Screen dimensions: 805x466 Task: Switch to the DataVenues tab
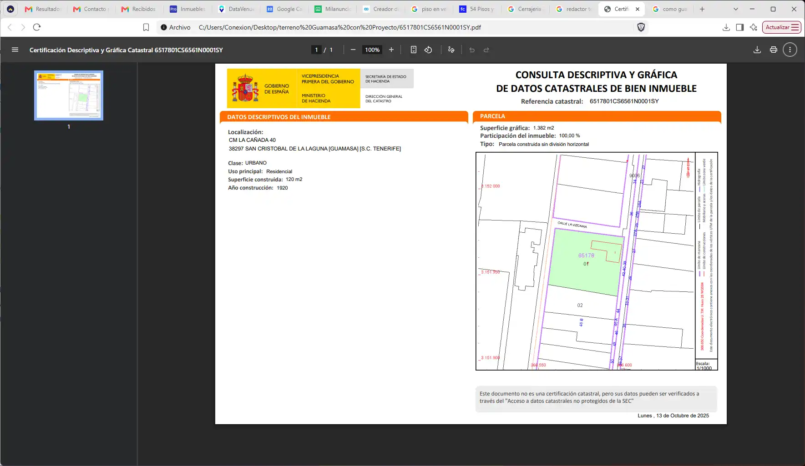pos(236,9)
